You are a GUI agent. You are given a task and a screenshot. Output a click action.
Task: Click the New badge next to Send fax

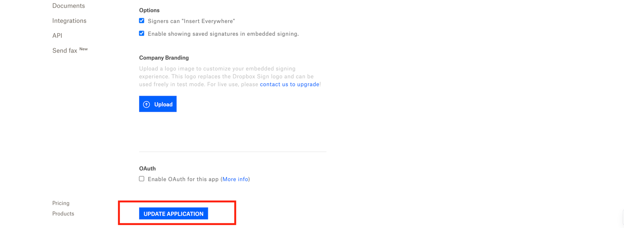[83, 49]
